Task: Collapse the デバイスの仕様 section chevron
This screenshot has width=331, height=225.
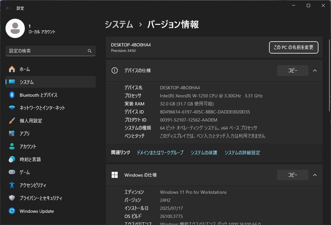Action: (315, 71)
